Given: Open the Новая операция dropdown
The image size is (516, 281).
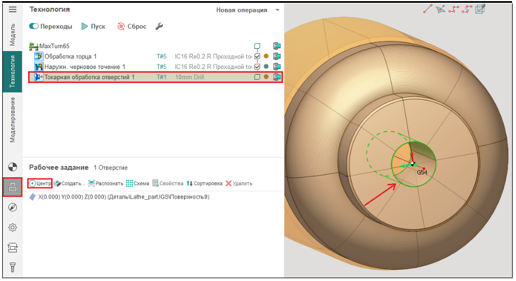Looking at the screenshot, I should point(247,10).
